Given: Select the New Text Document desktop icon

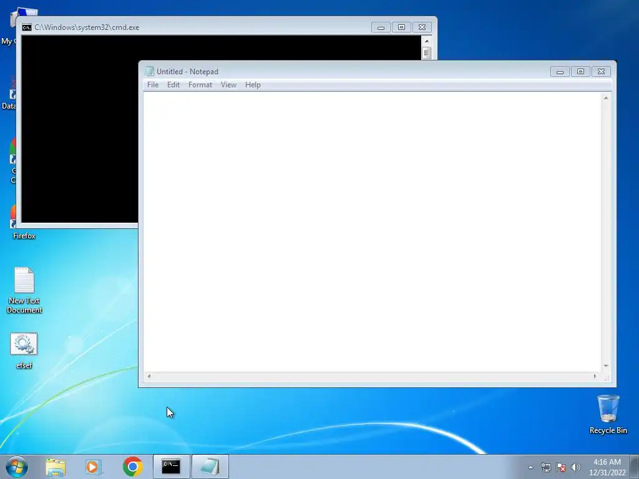Looking at the screenshot, I should 24,290.
